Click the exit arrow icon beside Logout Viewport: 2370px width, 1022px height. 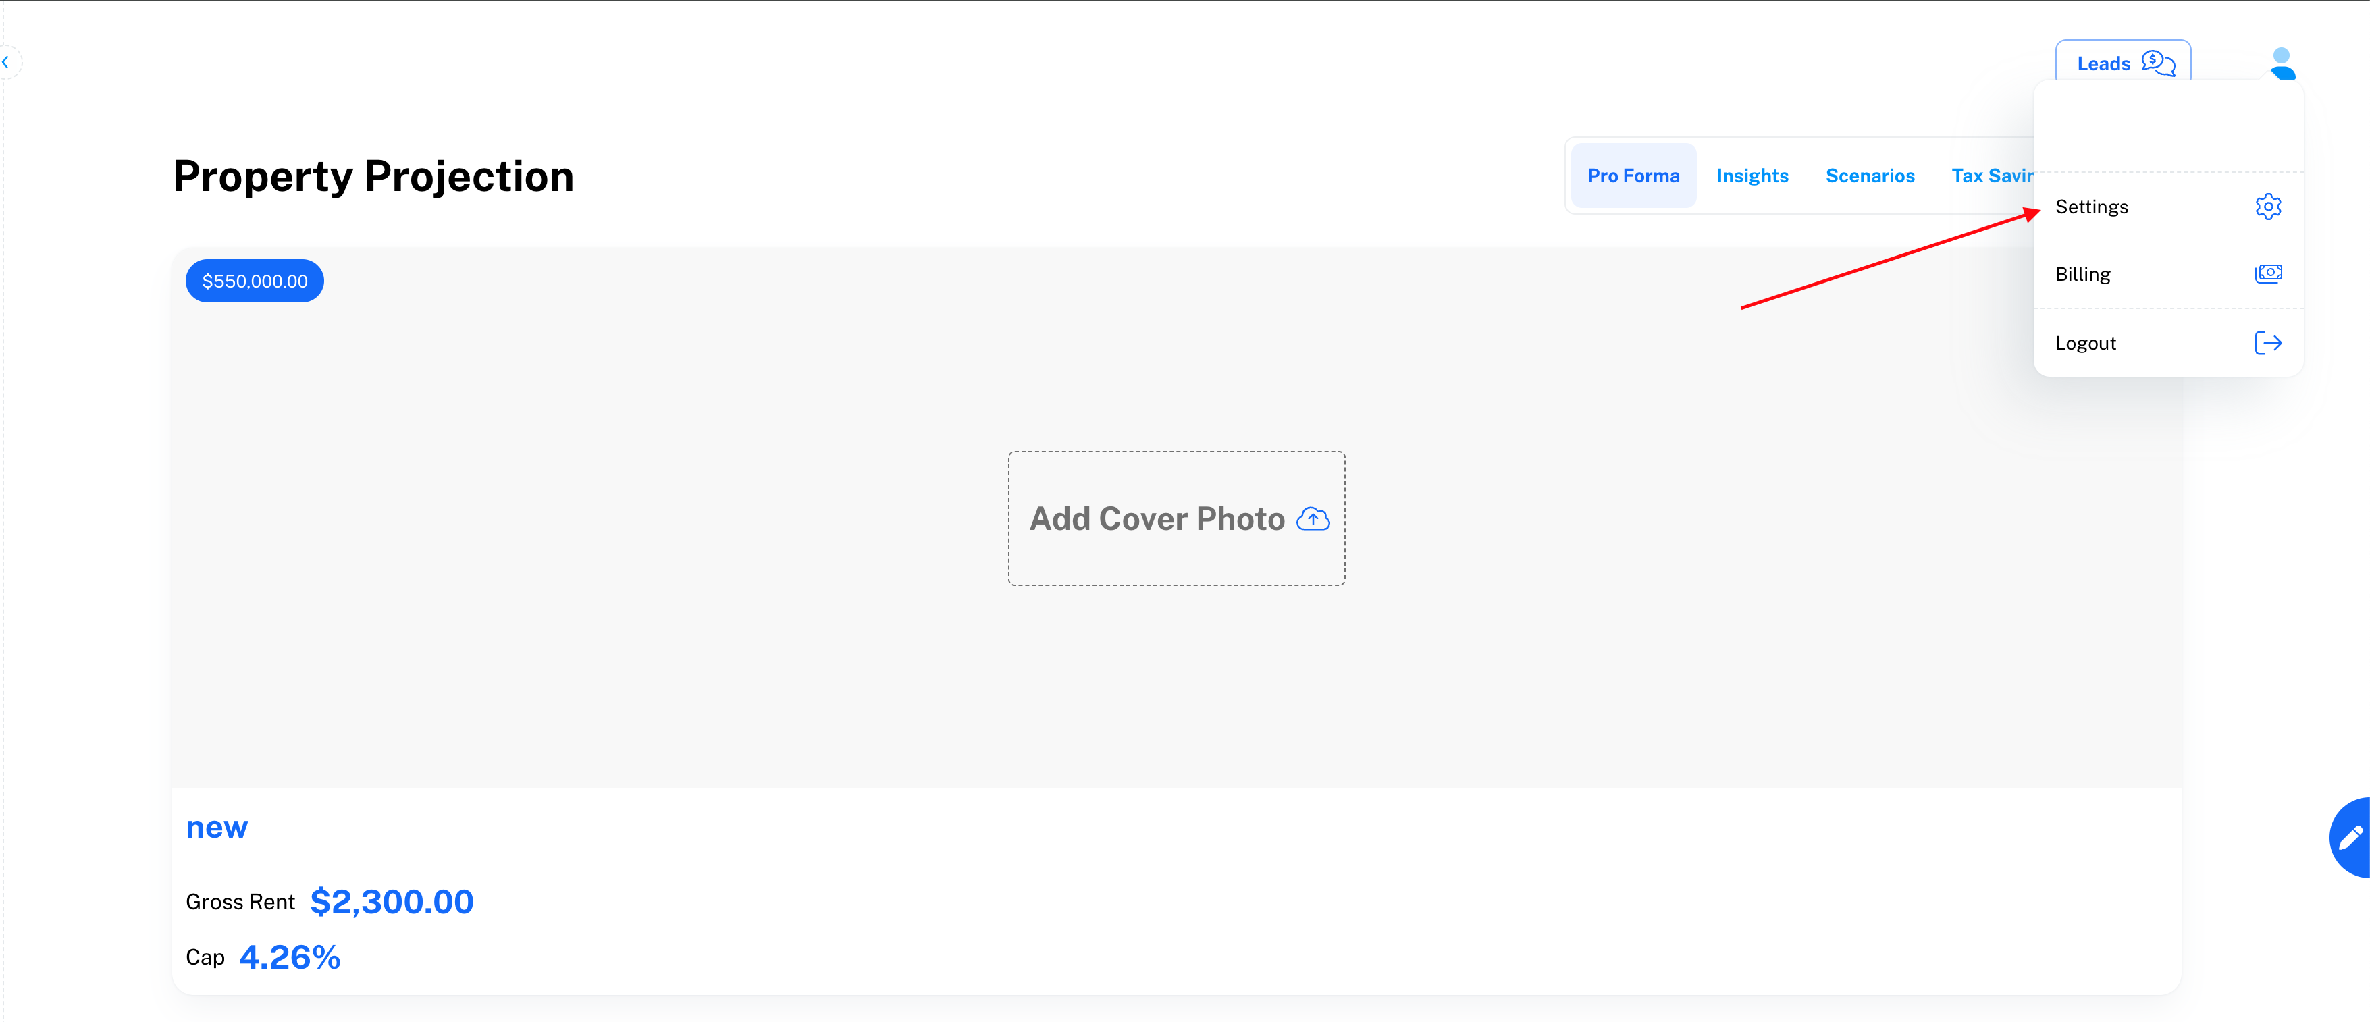click(x=2268, y=343)
